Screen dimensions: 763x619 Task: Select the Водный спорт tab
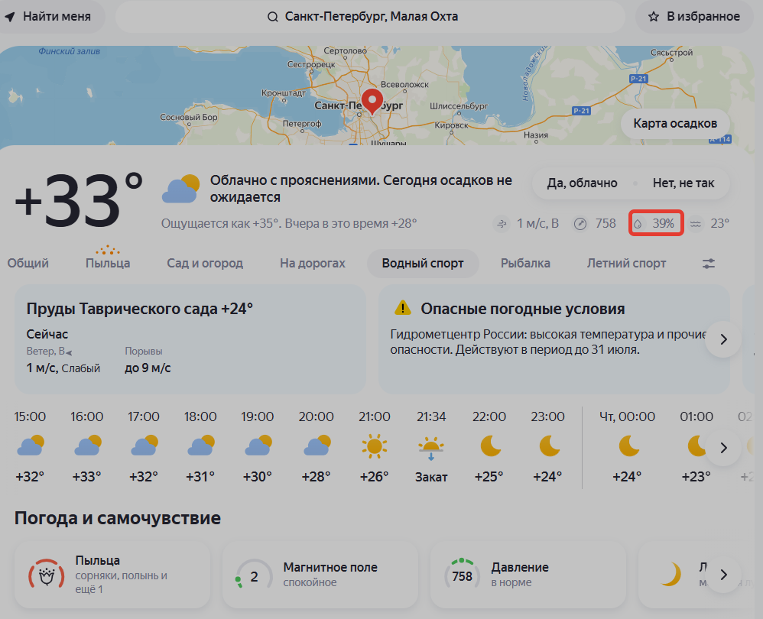423,264
